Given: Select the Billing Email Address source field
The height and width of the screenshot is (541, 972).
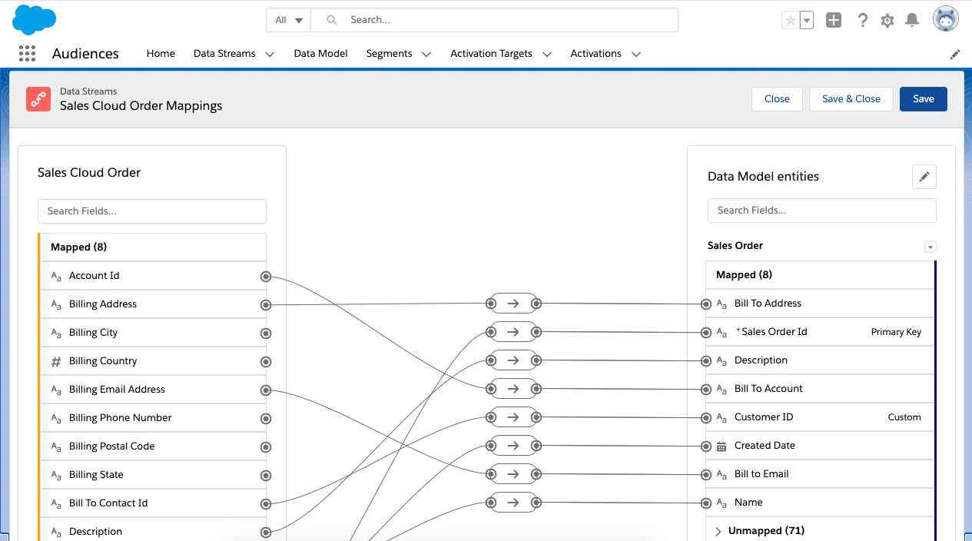Looking at the screenshot, I should point(152,390).
